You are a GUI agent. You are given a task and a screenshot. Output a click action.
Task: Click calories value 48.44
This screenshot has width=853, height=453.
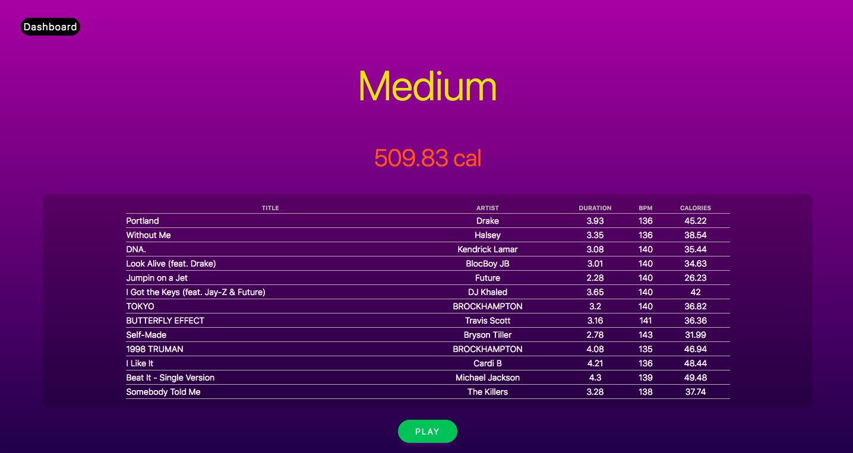[696, 363]
